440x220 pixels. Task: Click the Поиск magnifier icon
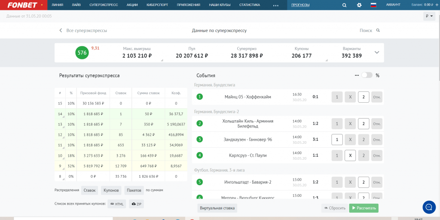378,30
